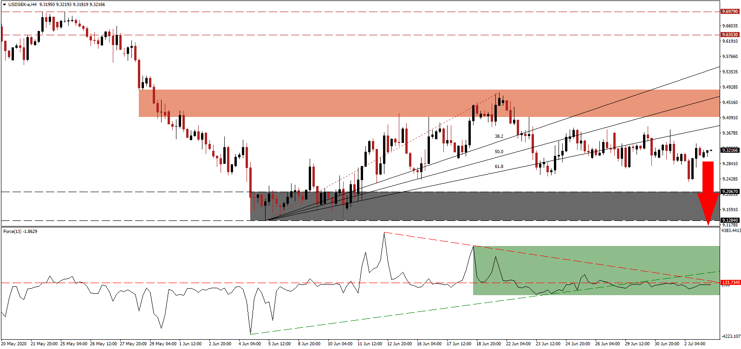The height and width of the screenshot is (349, 741).
Task: Click the current price tag 9.32166
Action: tap(729, 150)
